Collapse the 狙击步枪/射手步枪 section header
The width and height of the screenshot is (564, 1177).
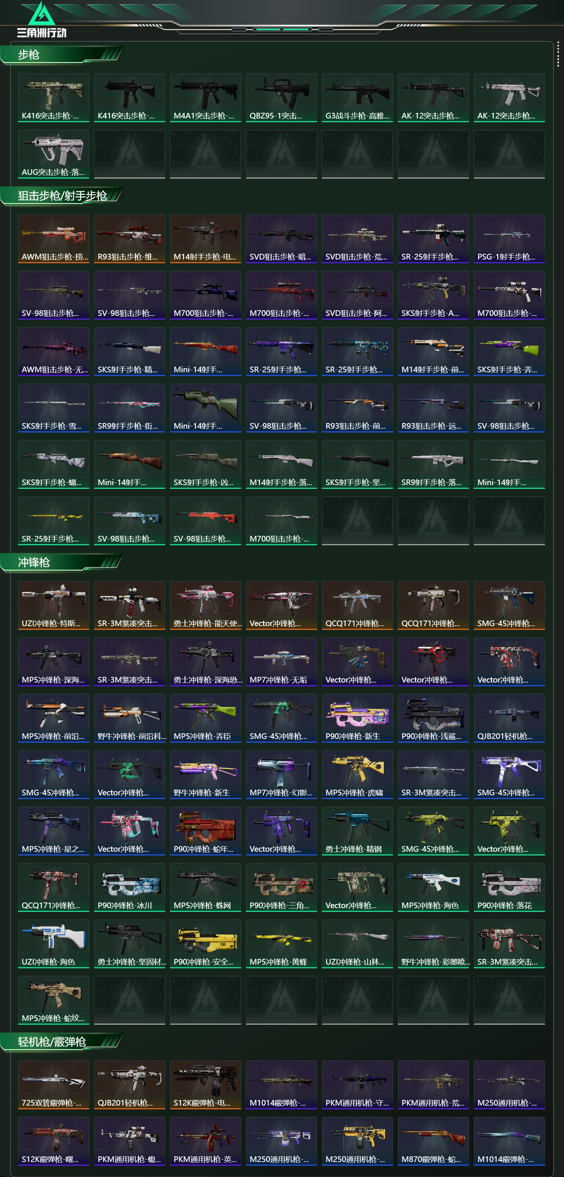pos(62,196)
